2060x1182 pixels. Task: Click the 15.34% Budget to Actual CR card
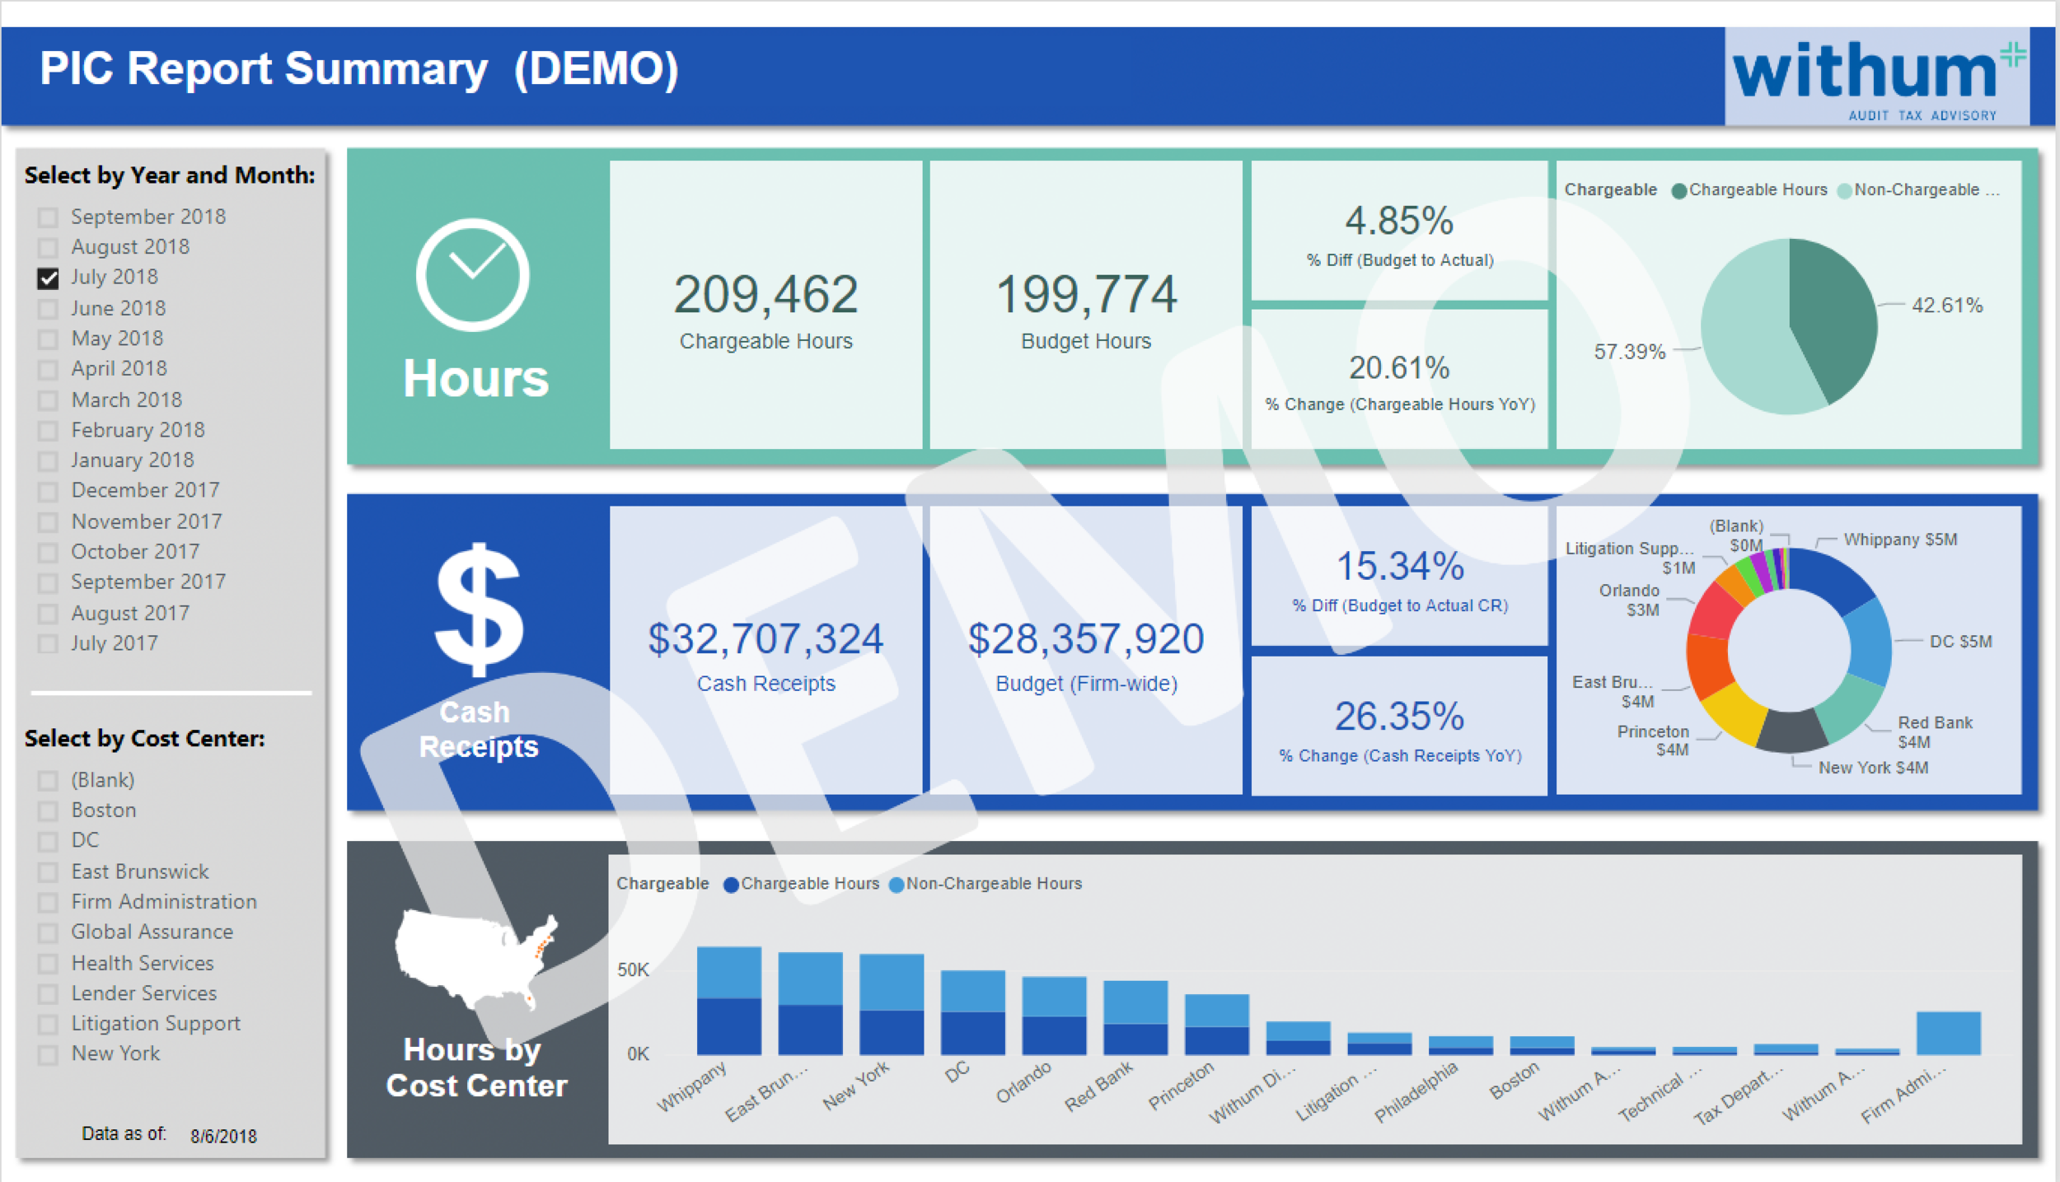[x=1399, y=576]
